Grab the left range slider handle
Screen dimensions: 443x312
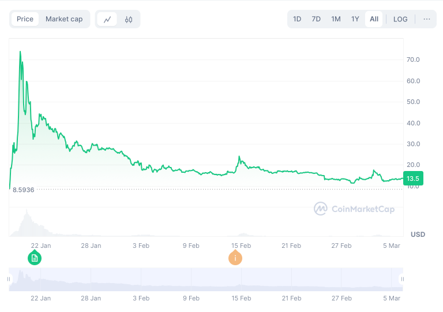coord(9,279)
